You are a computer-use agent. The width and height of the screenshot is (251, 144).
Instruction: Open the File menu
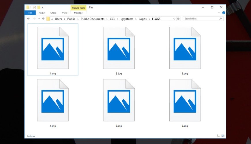pos(30,13)
